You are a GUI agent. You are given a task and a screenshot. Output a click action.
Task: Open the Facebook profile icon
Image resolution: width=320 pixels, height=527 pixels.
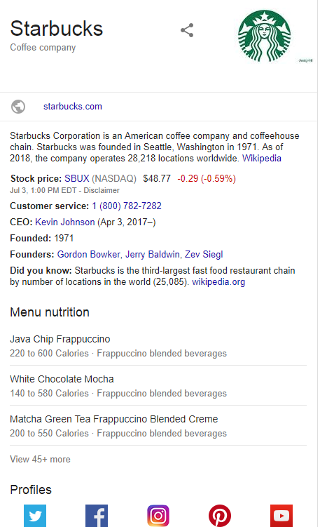[97, 516]
